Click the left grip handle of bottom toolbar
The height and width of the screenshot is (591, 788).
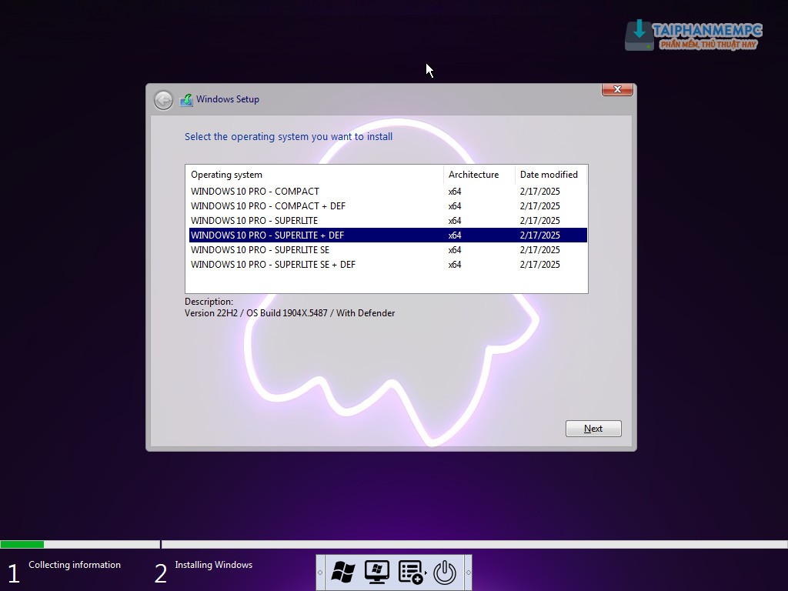pyautogui.click(x=320, y=573)
